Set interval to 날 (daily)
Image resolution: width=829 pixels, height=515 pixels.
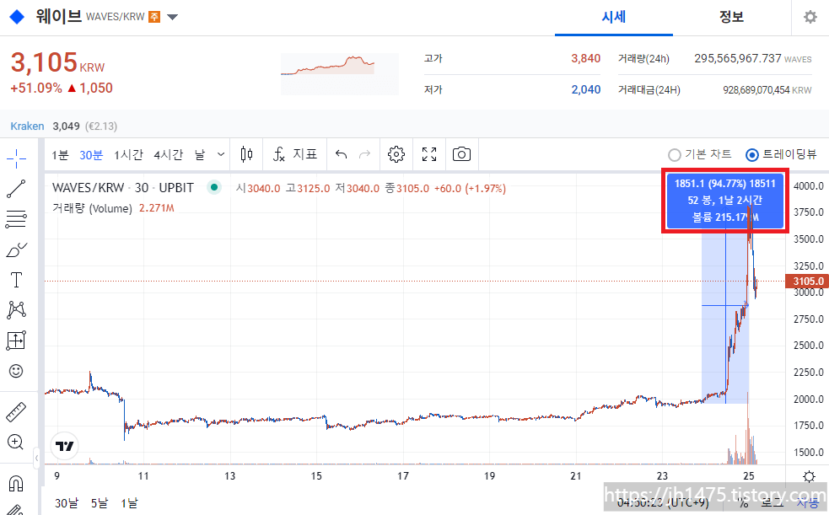pos(199,155)
